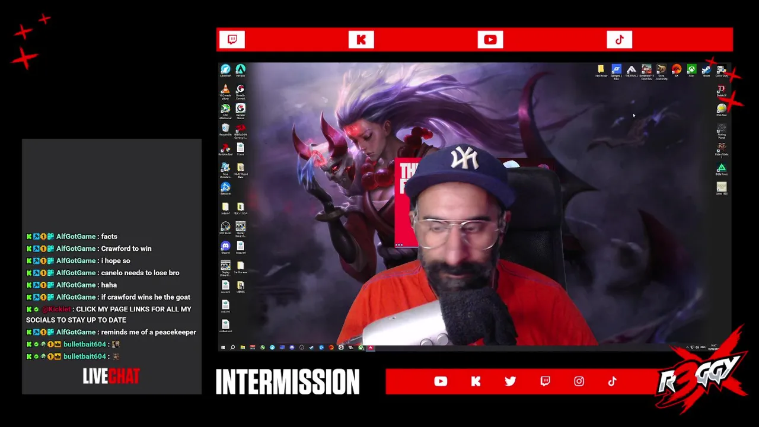Screen dimensions: 759x427
Task: Click Instagram icon in bottom social bar
Action: 579,382
